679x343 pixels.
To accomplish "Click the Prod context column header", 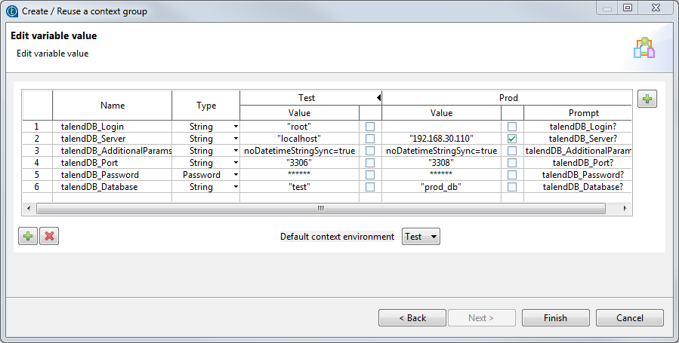I will (508, 98).
